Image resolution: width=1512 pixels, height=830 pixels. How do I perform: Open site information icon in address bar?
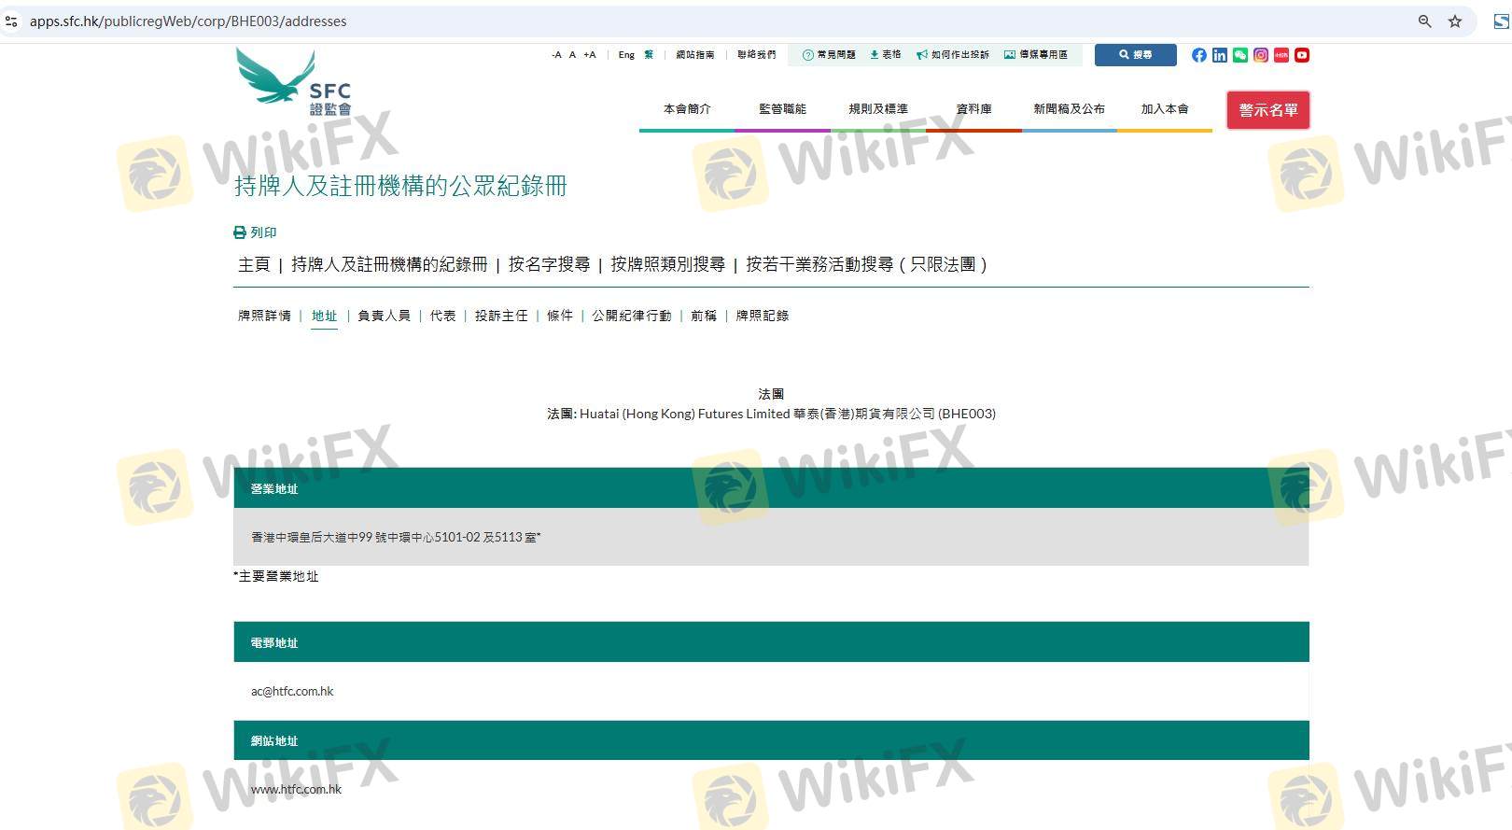(11, 21)
